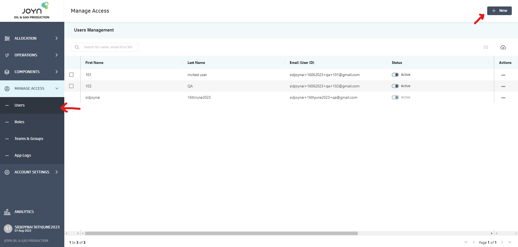Click the cloud download export icon
This screenshot has height=247, width=518.
tap(503, 47)
